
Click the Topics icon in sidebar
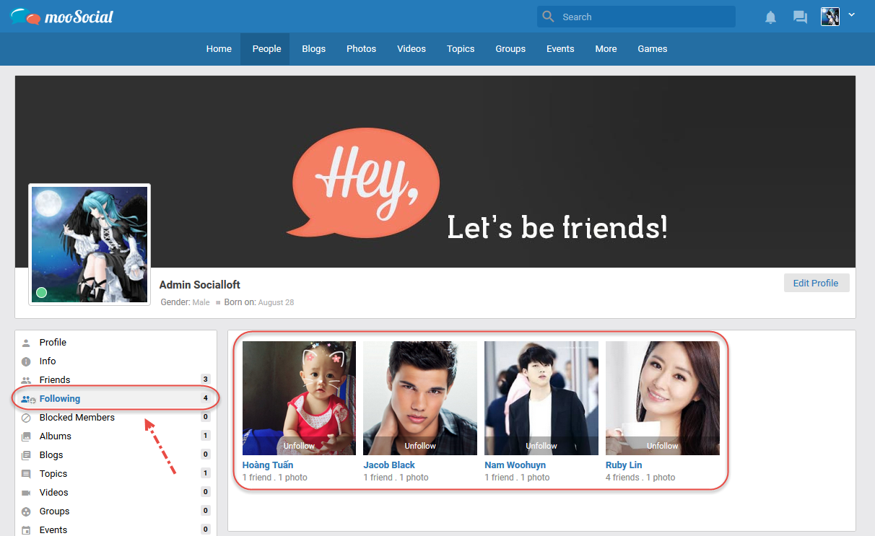26,474
